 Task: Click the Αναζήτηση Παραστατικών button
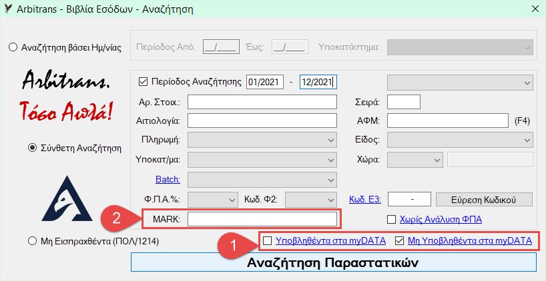coord(333,262)
